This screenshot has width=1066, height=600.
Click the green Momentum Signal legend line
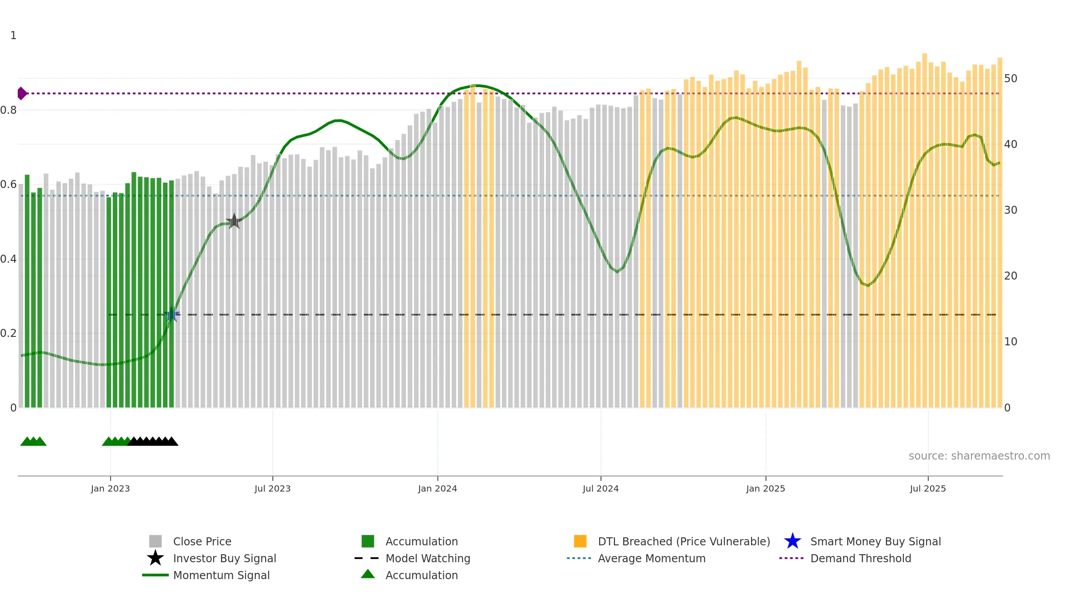click(x=155, y=575)
